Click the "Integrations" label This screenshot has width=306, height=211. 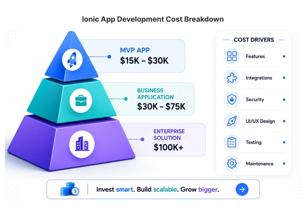tap(259, 78)
